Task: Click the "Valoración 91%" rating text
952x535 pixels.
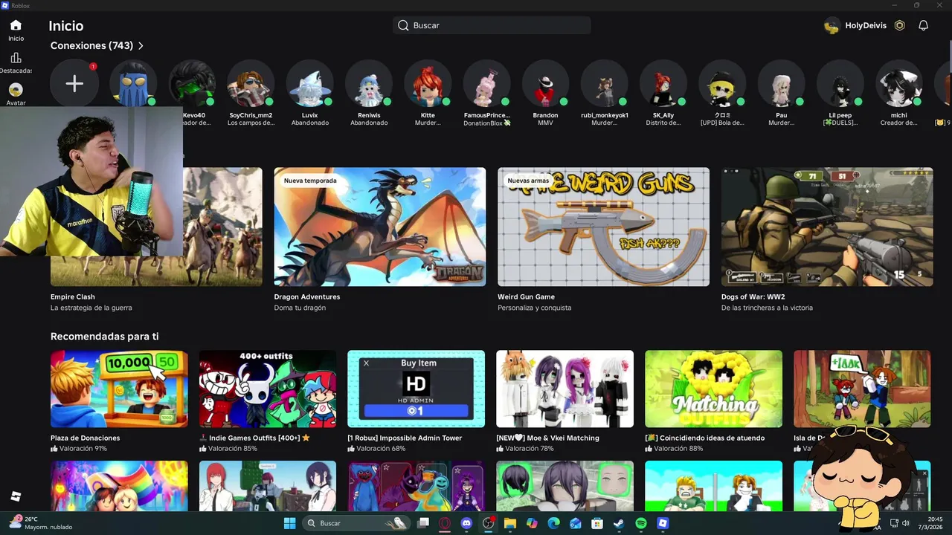Action: click(x=83, y=449)
